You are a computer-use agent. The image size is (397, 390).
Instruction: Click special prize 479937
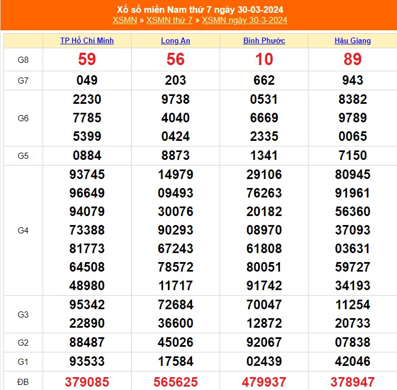click(x=264, y=382)
